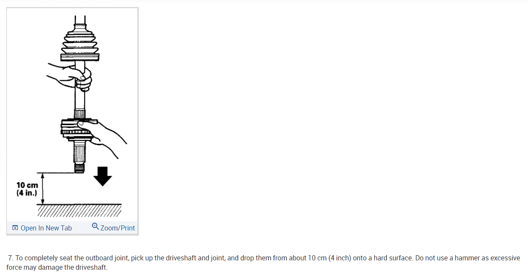This screenshot has height=277, width=528.
Task: Click the Open In New Tab icon
Action: click(x=15, y=228)
